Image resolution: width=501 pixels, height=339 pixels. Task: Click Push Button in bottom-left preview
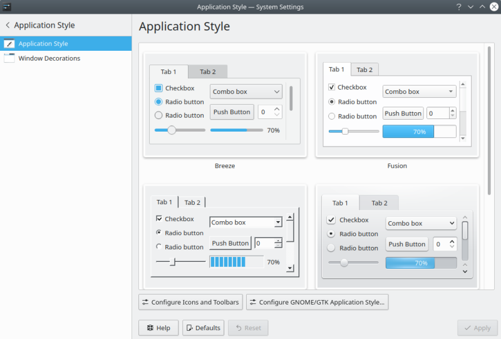pyautogui.click(x=230, y=243)
